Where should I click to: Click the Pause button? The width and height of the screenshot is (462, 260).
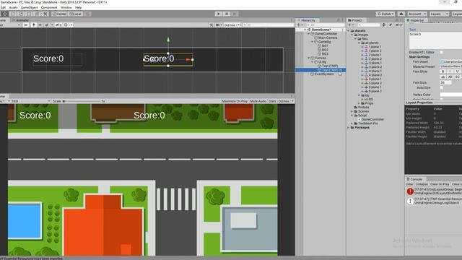[227, 14]
